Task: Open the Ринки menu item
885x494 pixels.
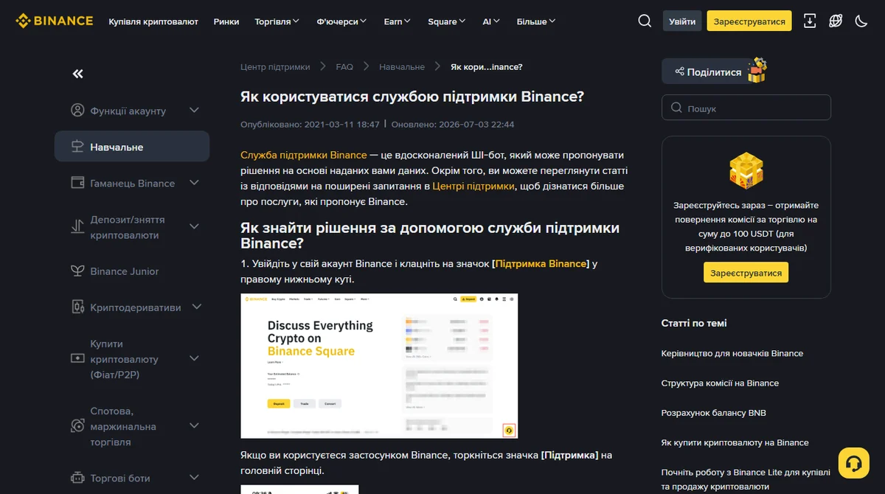Action: (x=226, y=21)
